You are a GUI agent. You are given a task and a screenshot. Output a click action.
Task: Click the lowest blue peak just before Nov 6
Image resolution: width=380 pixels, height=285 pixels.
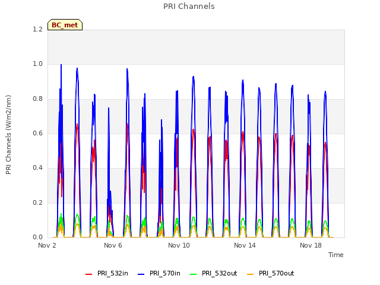(x=109, y=108)
